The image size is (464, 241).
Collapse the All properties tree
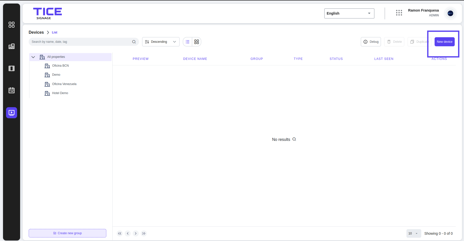33,57
